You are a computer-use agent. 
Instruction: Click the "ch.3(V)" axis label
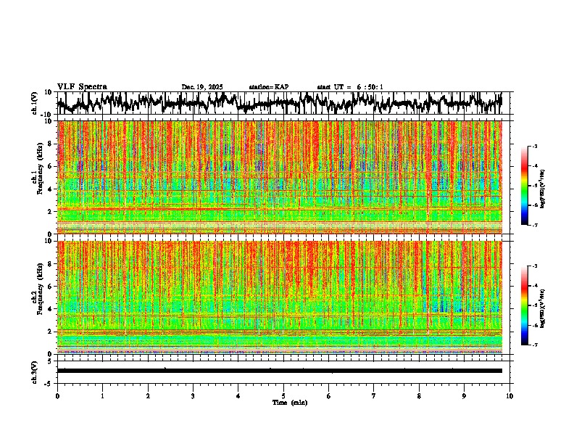35,372
